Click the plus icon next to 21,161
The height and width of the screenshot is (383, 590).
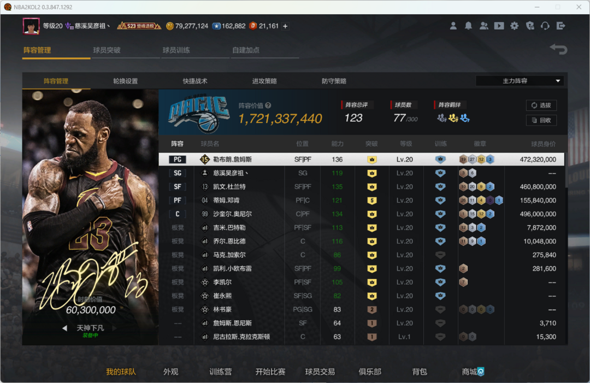[x=285, y=26]
